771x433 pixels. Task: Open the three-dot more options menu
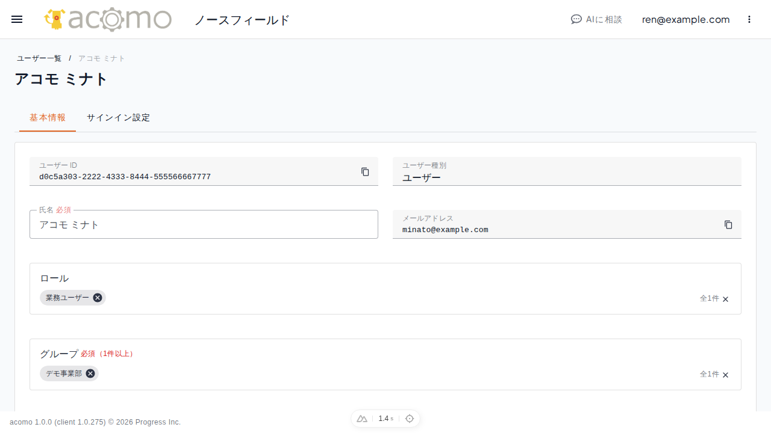pos(749,19)
